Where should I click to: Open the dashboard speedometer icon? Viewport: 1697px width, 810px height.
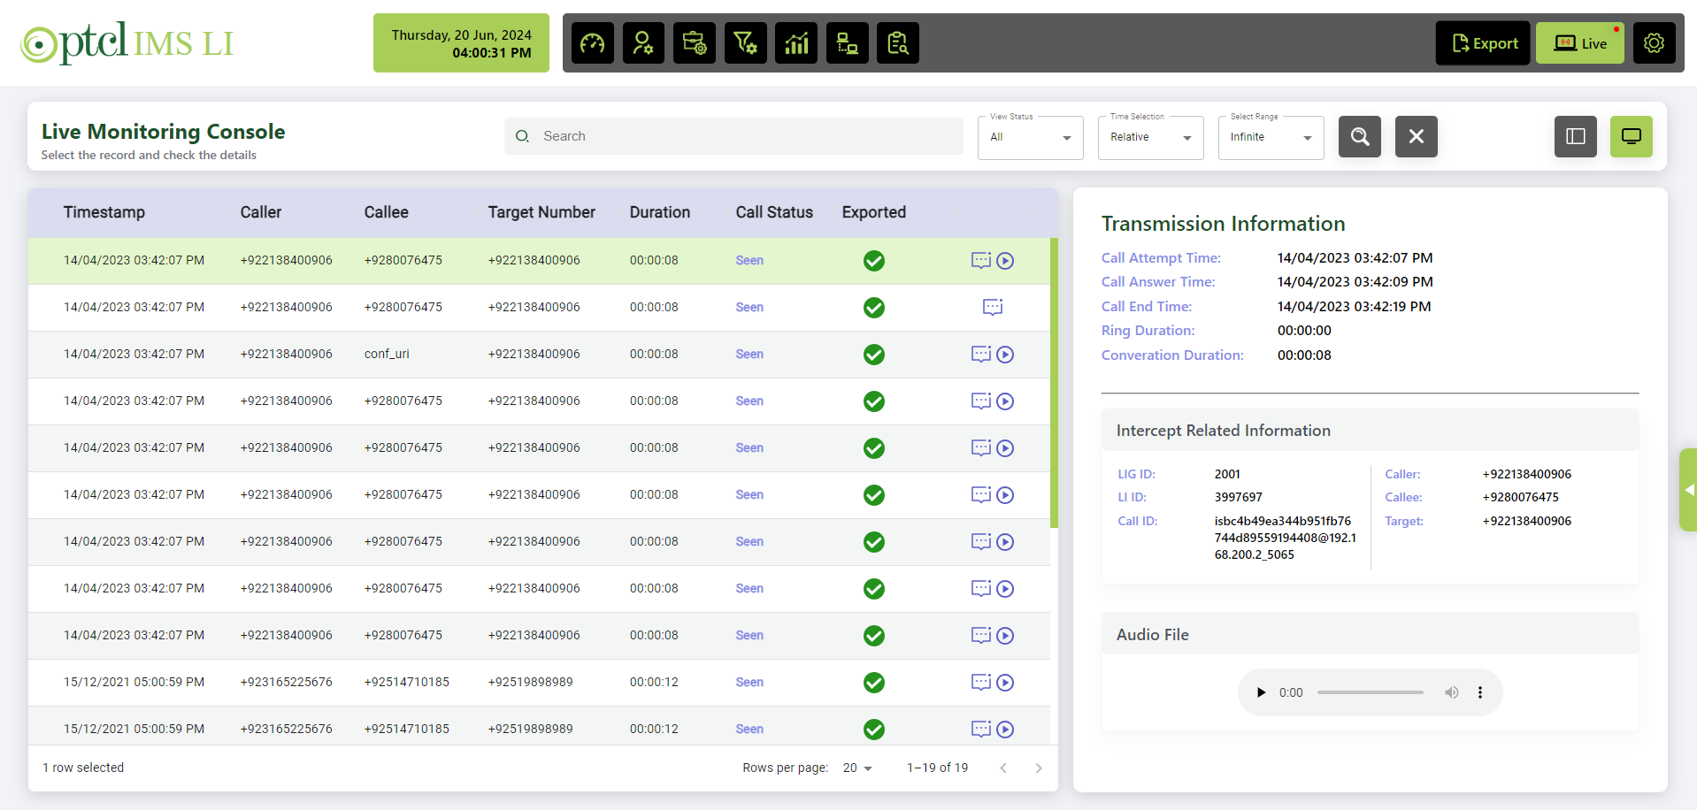(593, 43)
